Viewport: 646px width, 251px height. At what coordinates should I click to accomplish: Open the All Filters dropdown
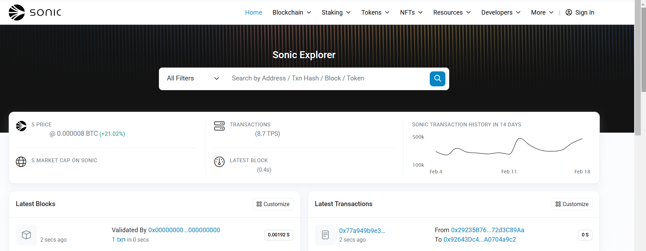coord(193,79)
